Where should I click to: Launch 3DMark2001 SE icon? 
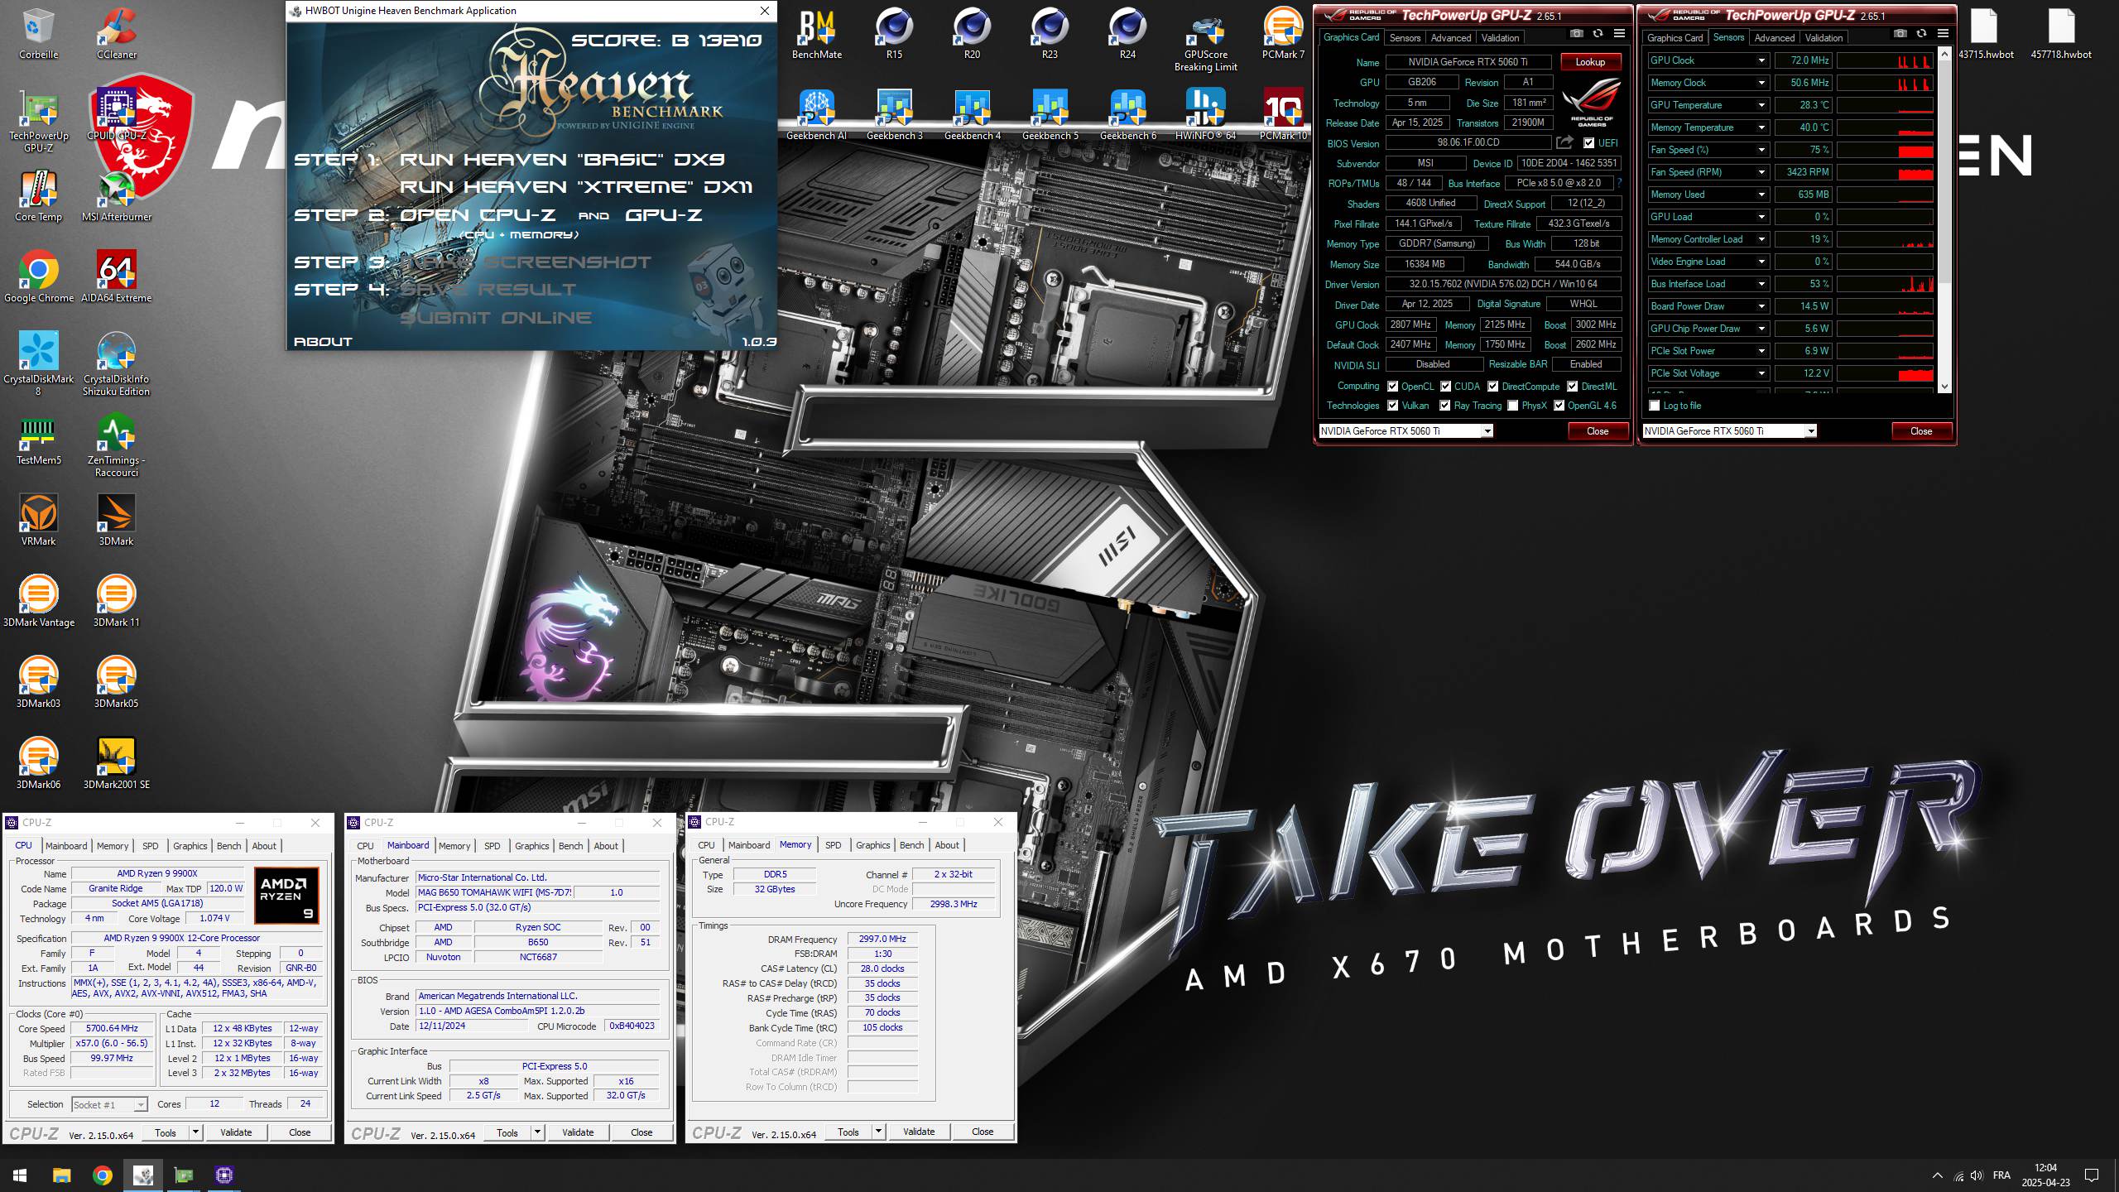[x=117, y=763]
